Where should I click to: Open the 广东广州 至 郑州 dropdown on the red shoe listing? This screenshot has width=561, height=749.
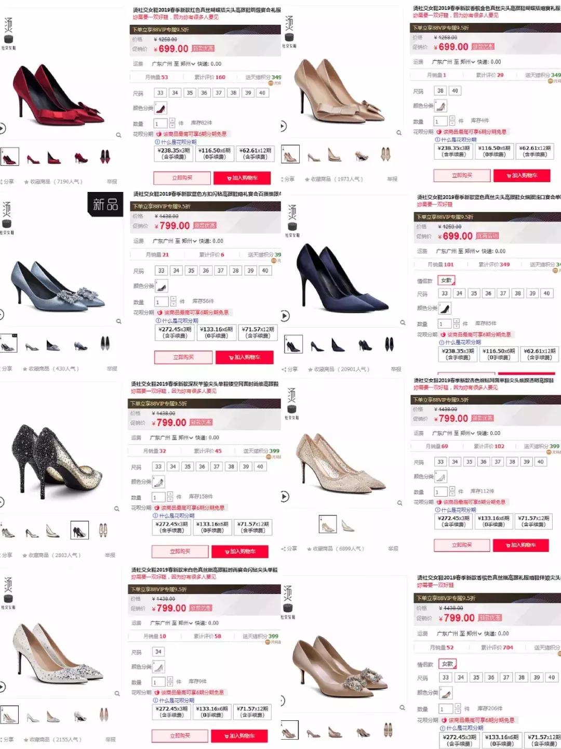(173, 64)
